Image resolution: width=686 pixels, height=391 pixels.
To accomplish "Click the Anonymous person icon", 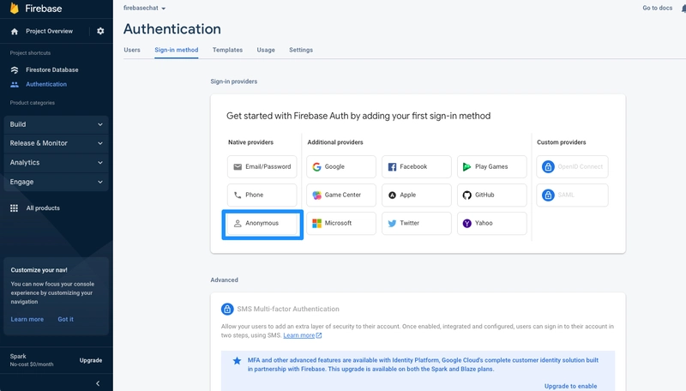I will [238, 223].
